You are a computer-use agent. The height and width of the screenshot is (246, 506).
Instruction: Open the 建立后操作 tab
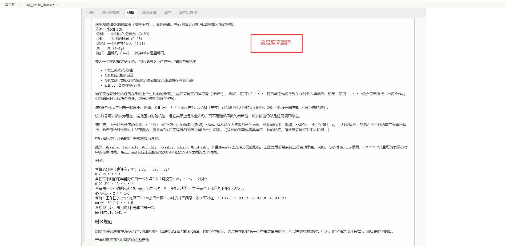coord(188,13)
